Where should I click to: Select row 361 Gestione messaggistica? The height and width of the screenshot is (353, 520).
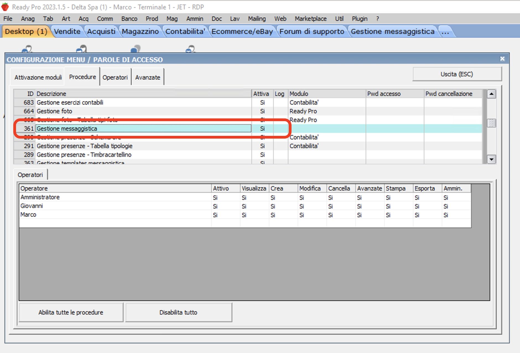pos(248,129)
